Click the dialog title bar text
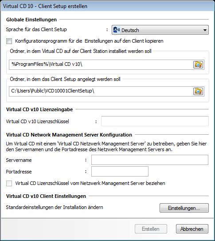 coord(45,6)
